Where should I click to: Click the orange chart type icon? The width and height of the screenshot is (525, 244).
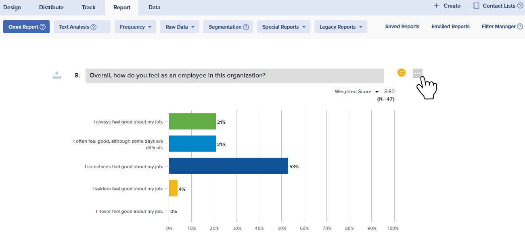401,73
